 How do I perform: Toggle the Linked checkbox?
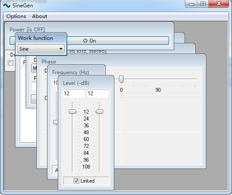(76, 180)
